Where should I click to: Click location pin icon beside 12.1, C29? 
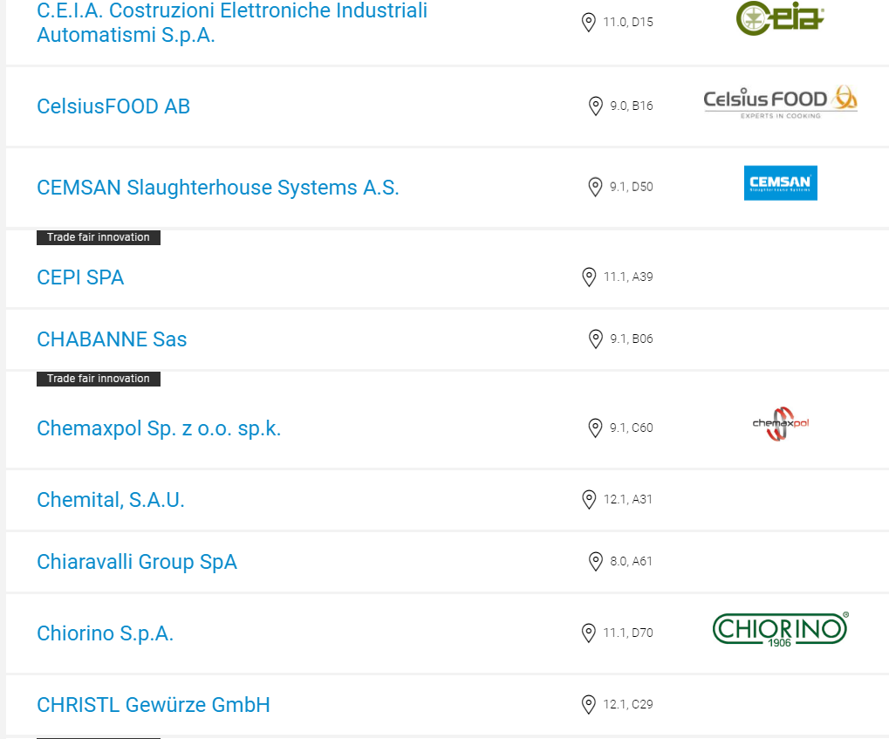coord(589,704)
